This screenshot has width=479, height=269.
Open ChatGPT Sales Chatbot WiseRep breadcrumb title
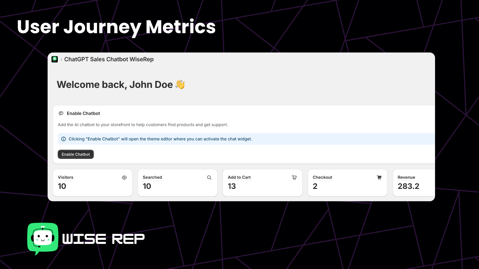(x=109, y=59)
